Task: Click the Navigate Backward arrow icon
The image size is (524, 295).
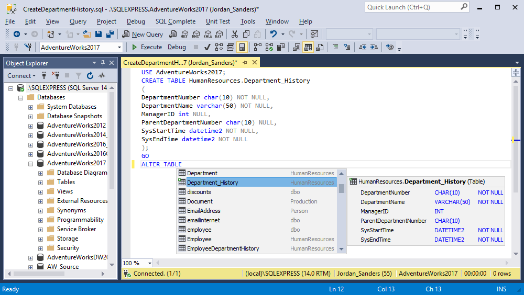Action: (x=16, y=34)
